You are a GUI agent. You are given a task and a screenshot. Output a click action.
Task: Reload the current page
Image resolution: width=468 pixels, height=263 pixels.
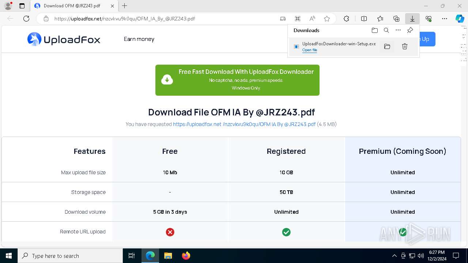click(x=26, y=19)
